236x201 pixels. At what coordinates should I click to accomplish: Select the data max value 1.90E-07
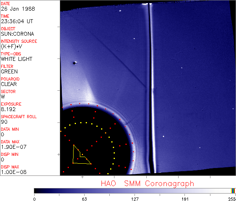click(x=13, y=147)
